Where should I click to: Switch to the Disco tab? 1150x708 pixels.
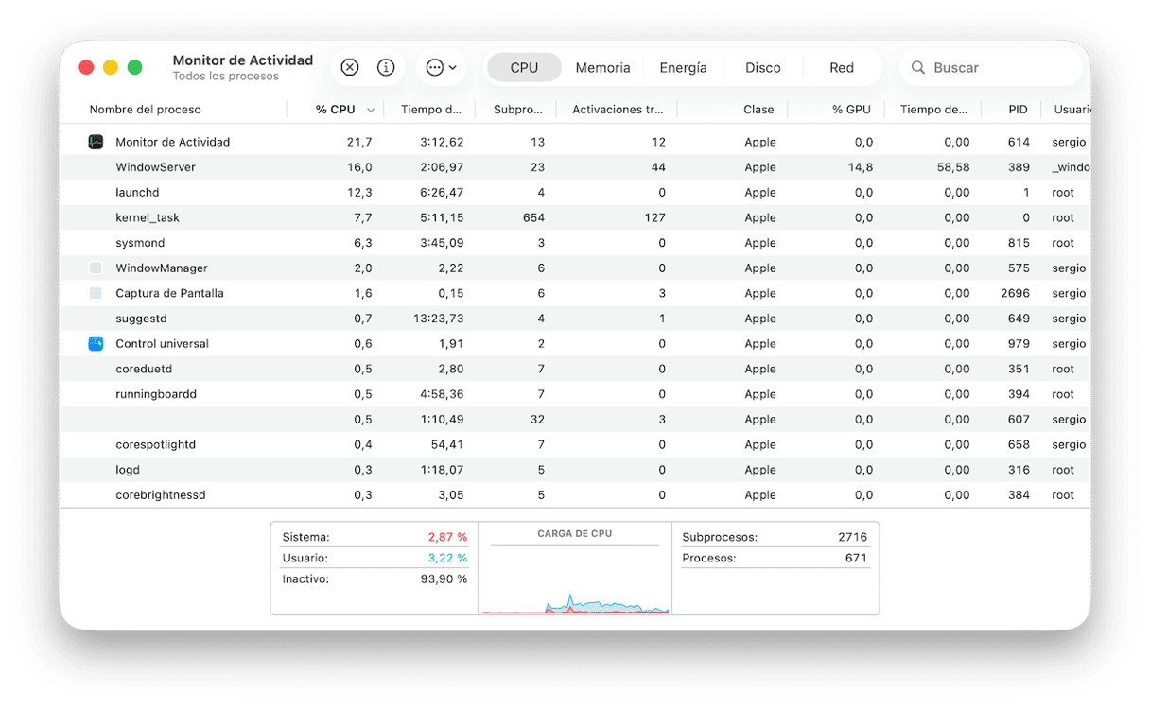coord(762,68)
